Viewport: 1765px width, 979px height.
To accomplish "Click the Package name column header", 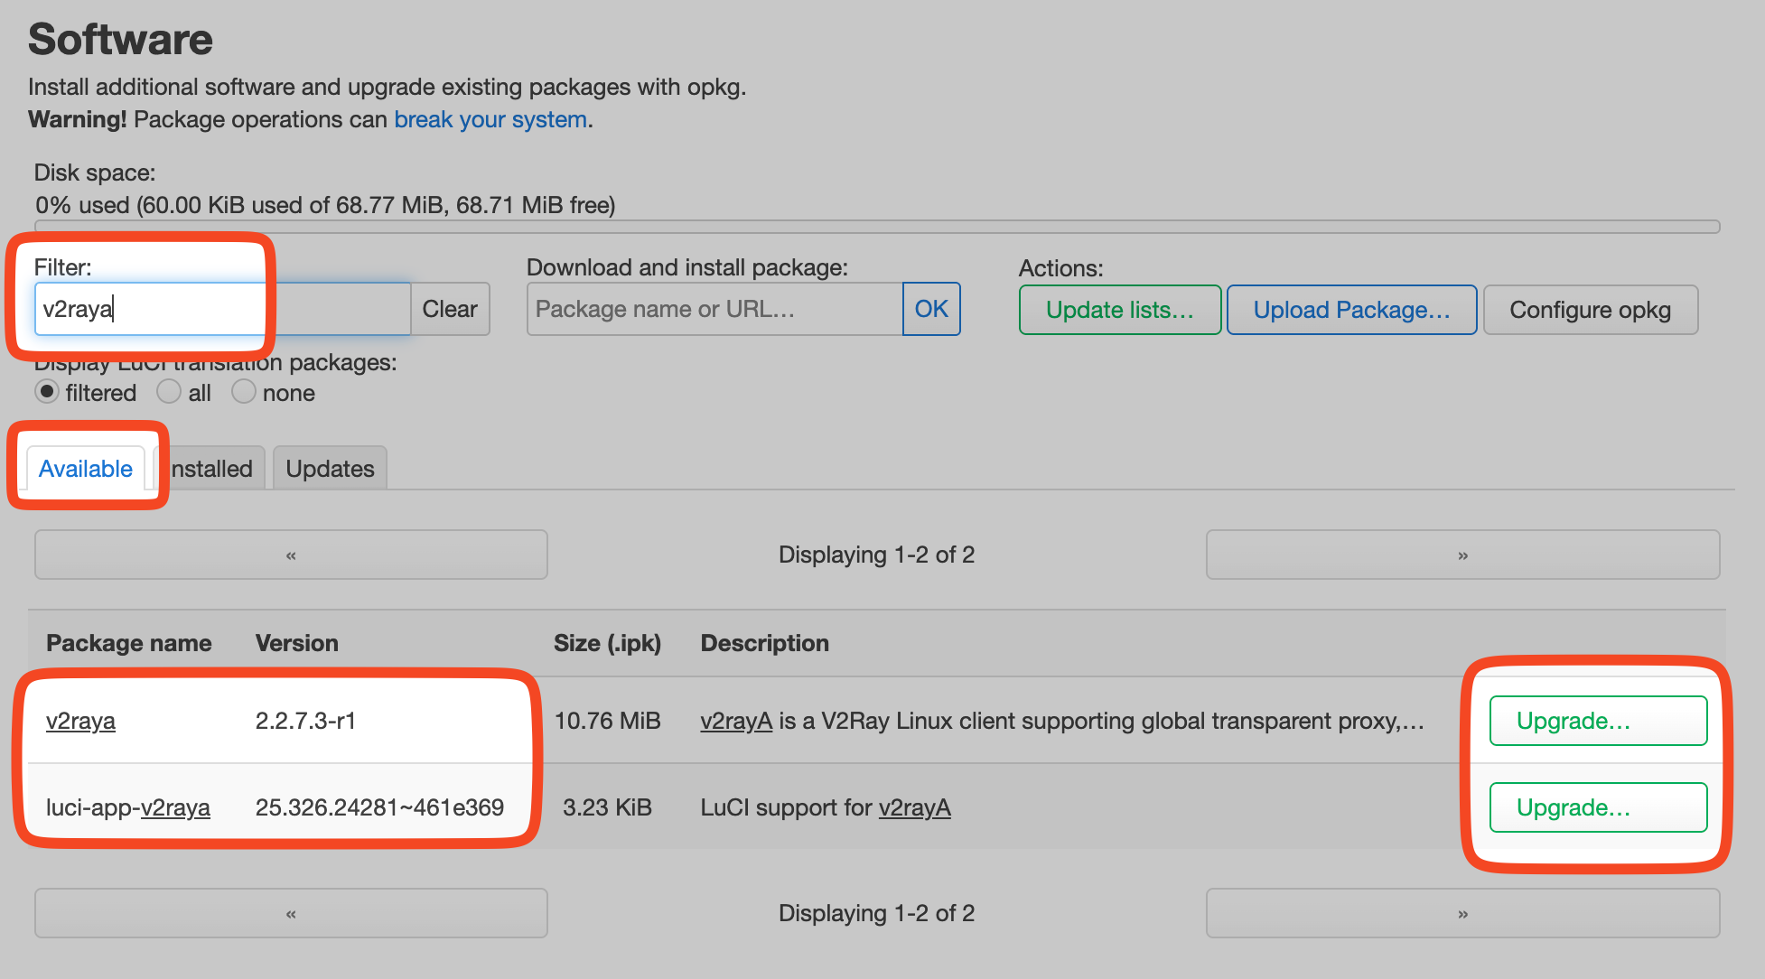I will [129, 643].
